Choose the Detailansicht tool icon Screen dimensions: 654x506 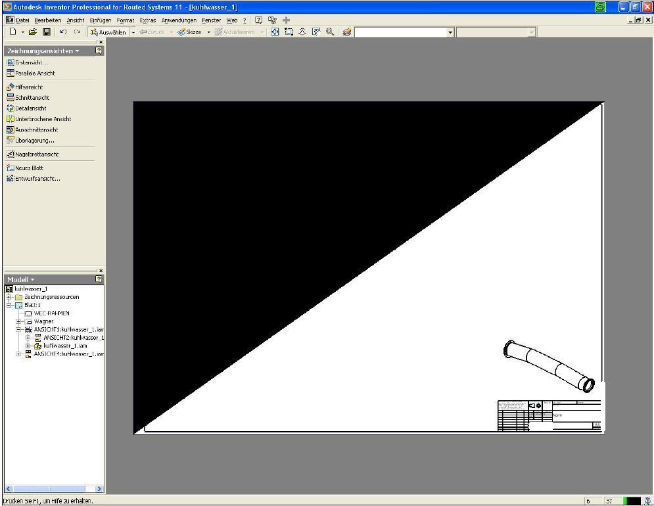click(x=11, y=108)
